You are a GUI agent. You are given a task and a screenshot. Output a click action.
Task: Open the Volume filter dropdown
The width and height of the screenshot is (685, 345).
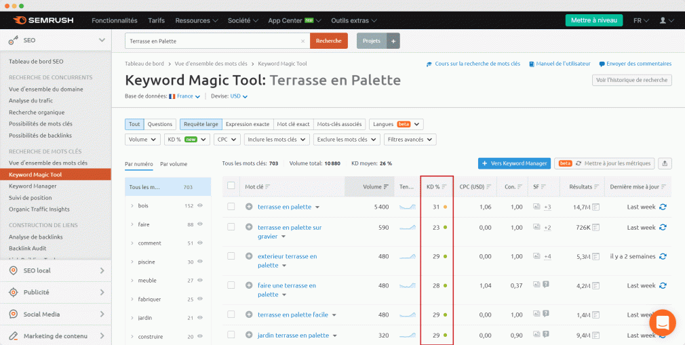click(142, 140)
